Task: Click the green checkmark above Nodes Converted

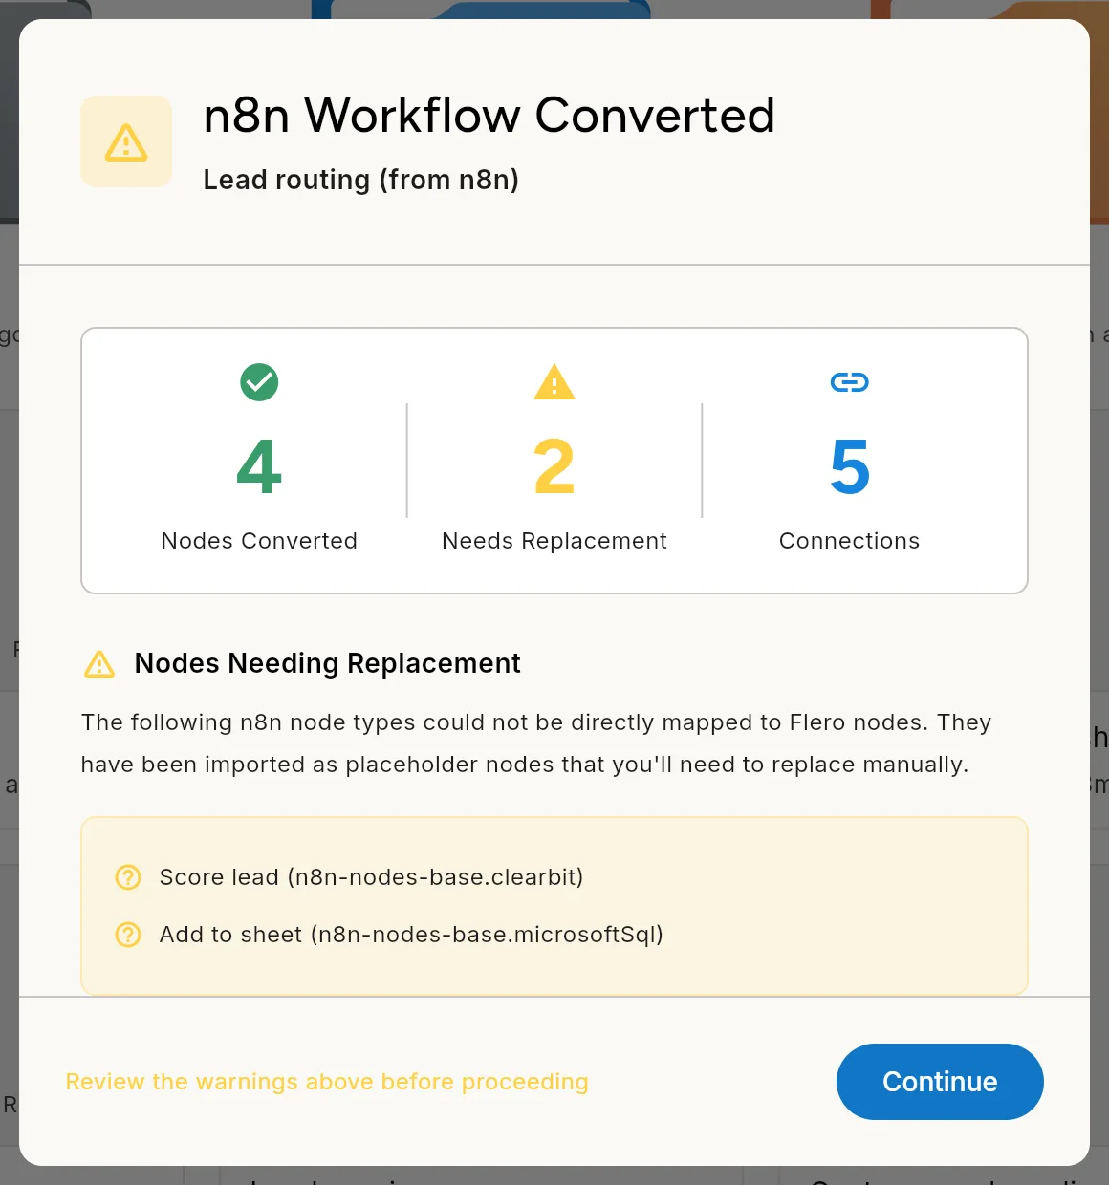Action: coord(259,382)
